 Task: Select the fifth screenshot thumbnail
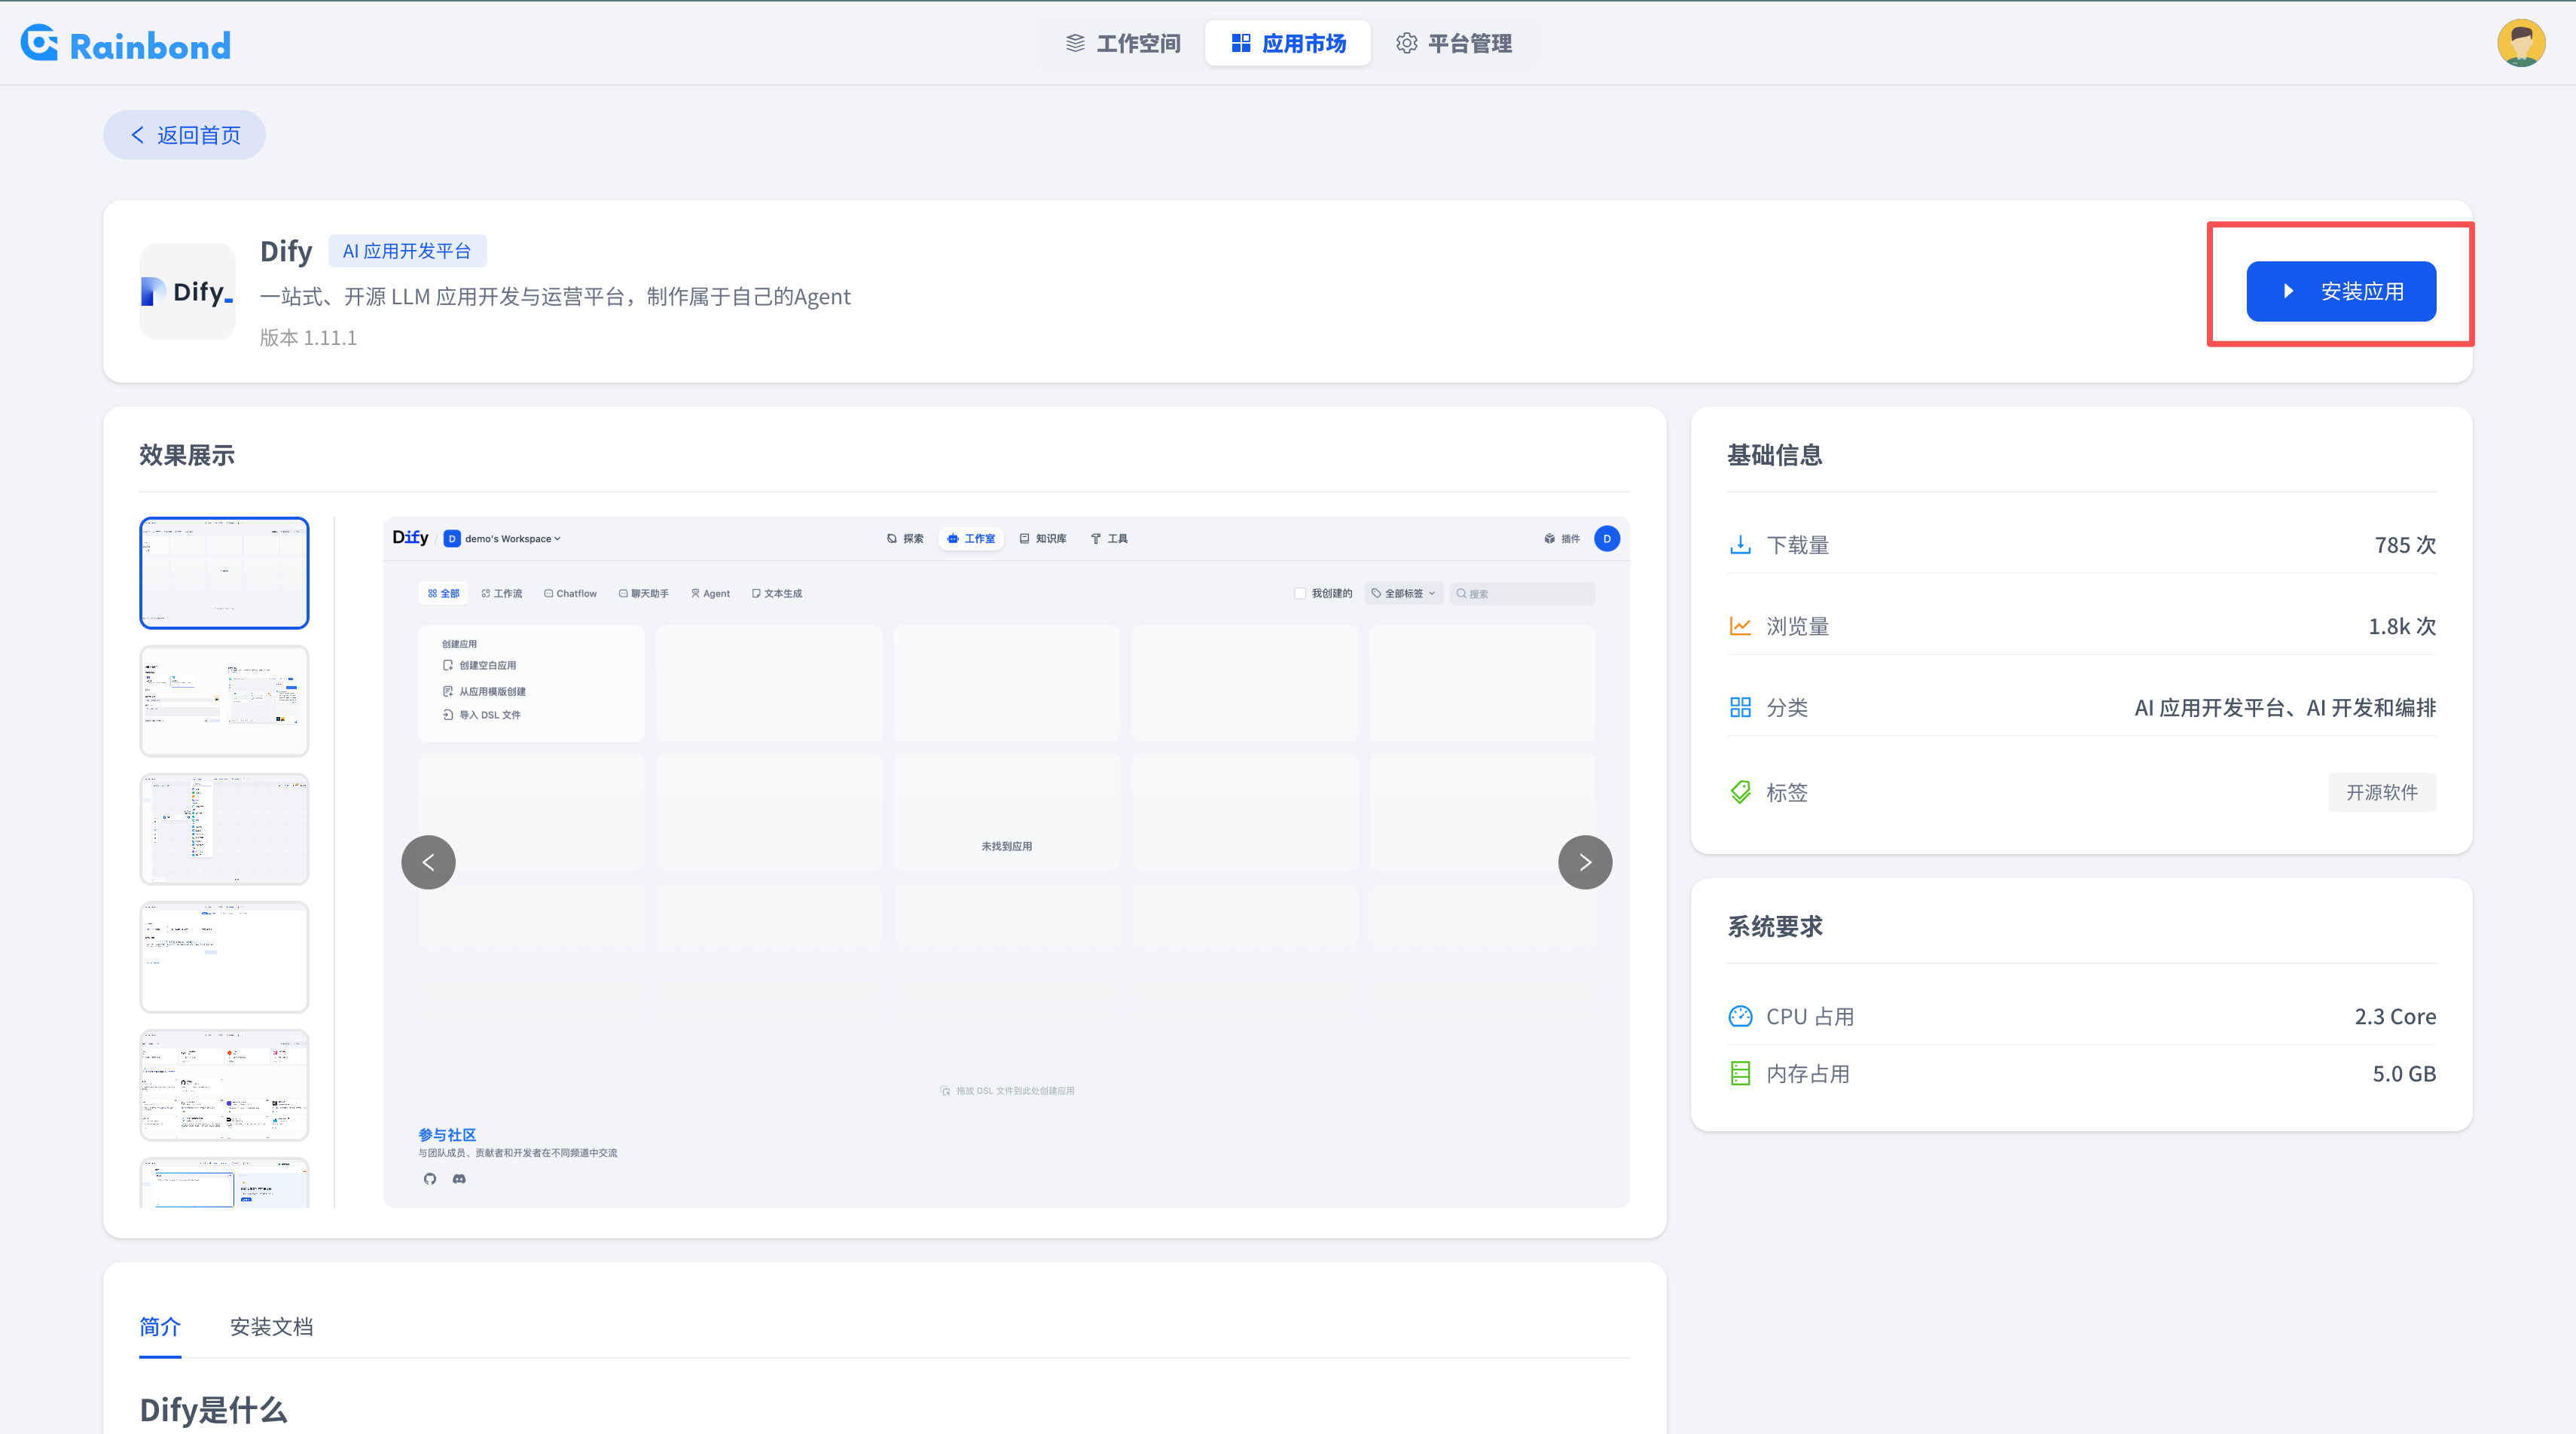pos(224,1085)
